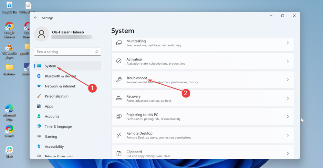Expand Projecting to this PC chevron
Image resolution: width=323 pixels, height=168 pixels.
[288, 117]
